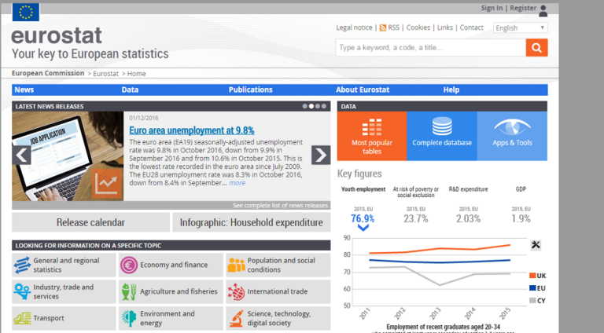Click General and regional statistics arrows icon
604x333 pixels.
click(22, 265)
